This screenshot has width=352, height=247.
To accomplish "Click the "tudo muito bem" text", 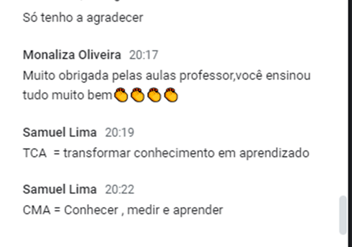I will (x=68, y=95).
